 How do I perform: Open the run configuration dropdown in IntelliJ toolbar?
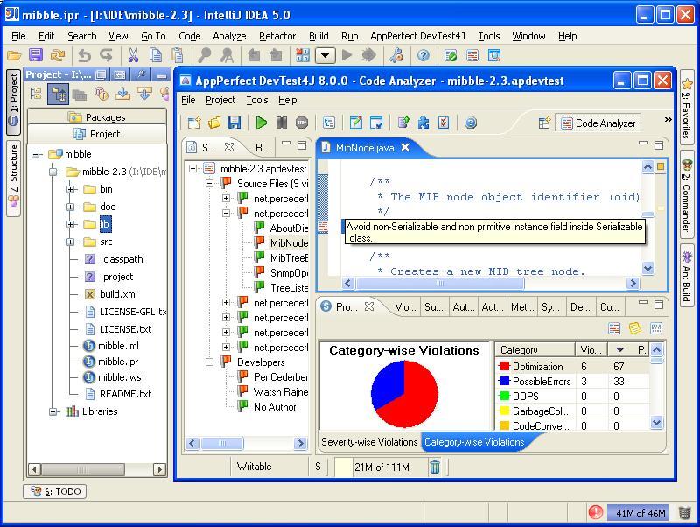tap(325, 56)
